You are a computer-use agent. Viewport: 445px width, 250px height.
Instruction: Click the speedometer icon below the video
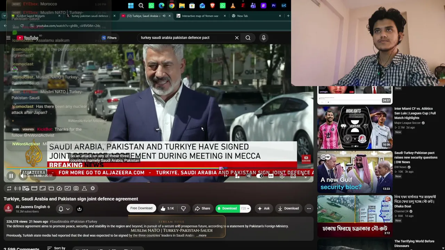coord(59,188)
